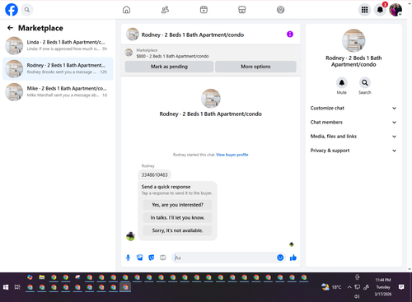This screenshot has width=412, height=302.
Task: Select Rodney's 2 Beds 1 Bath conversation row
Action: 58,68
